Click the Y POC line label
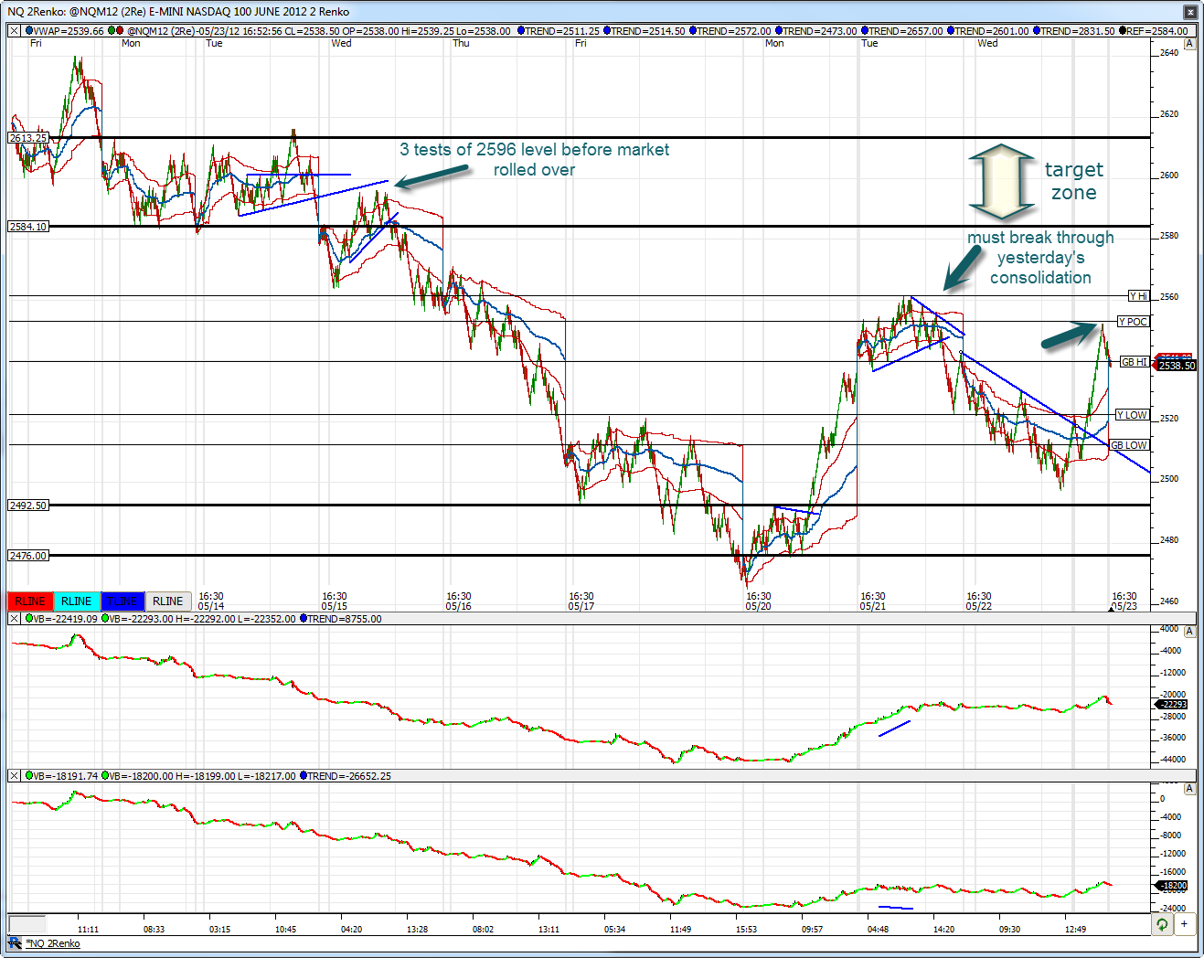Viewport: 1204px width, 958px height. [1133, 322]
